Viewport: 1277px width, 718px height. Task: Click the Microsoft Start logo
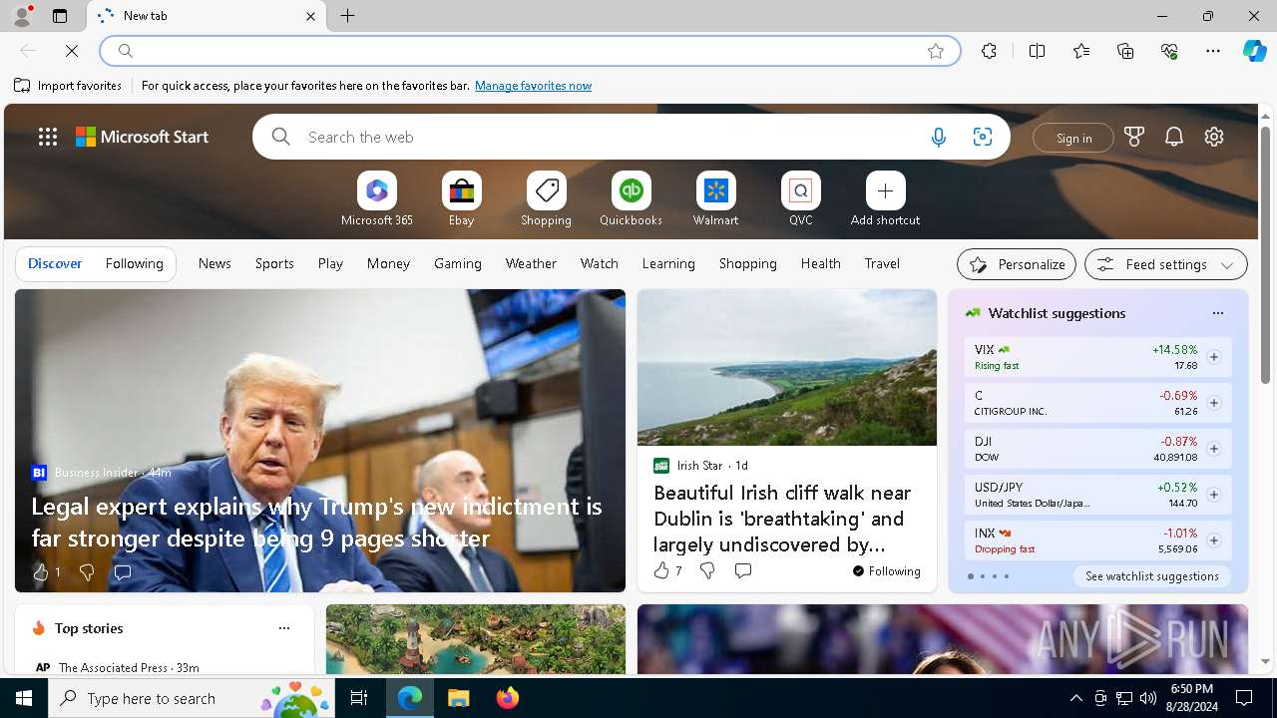[x=143, y=138]
